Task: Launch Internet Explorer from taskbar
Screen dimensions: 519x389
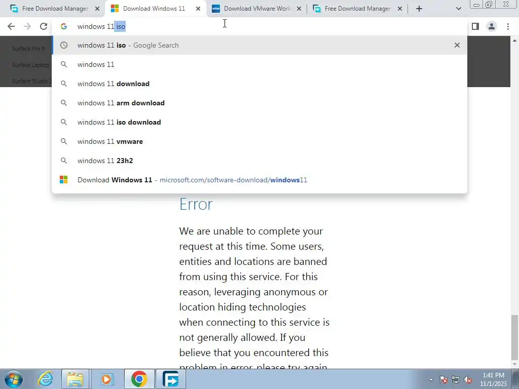Action: (45, 379)
